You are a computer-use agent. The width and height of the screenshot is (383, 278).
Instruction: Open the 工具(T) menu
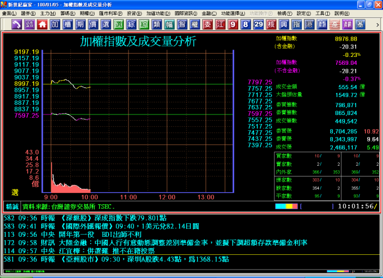pos(323,14)
